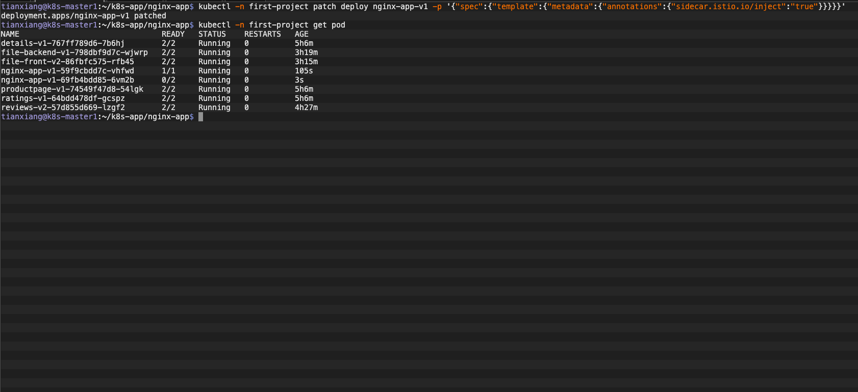The image size is (858, 392).
Task: Click pod name nginx-app-v1-69fb4bdd85-6vm2b
Action: (x=67, y=80)
